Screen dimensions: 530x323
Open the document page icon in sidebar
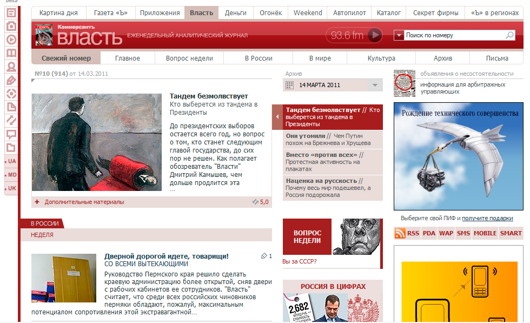click(x=11, y=107)
